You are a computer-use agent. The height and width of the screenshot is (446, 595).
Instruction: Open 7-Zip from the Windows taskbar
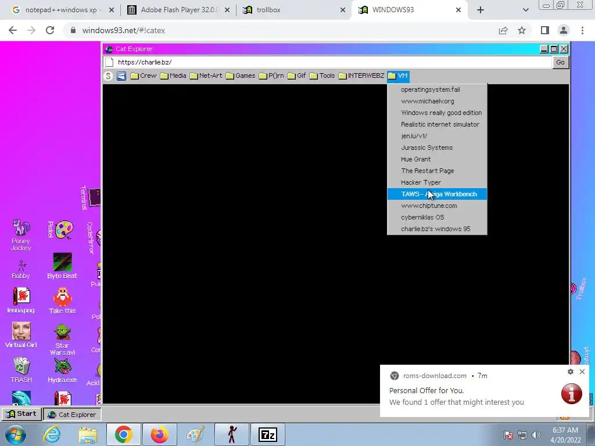click(267, 434)
